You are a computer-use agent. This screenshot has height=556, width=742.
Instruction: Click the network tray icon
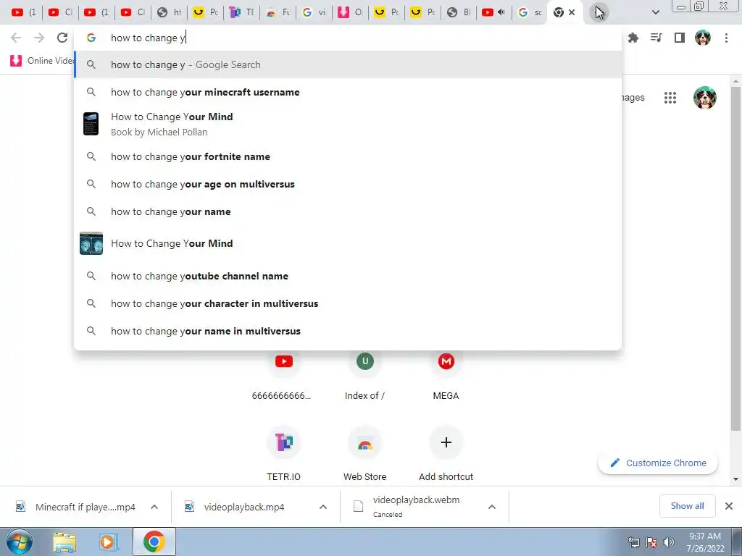click(x=633, y=542)
